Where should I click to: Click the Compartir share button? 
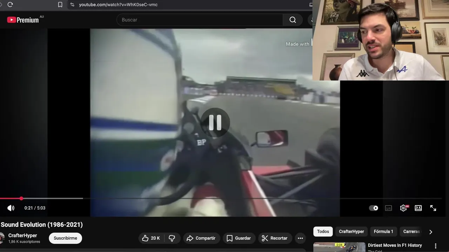click(x=201, y=238)
